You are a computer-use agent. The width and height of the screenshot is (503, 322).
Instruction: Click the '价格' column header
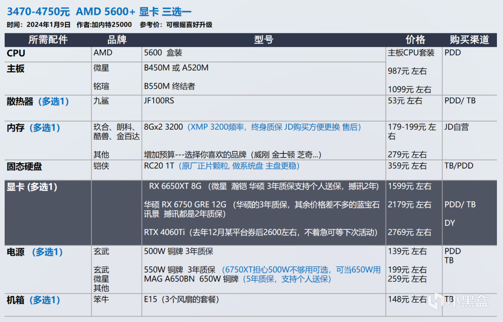click(x=415, y=39)
